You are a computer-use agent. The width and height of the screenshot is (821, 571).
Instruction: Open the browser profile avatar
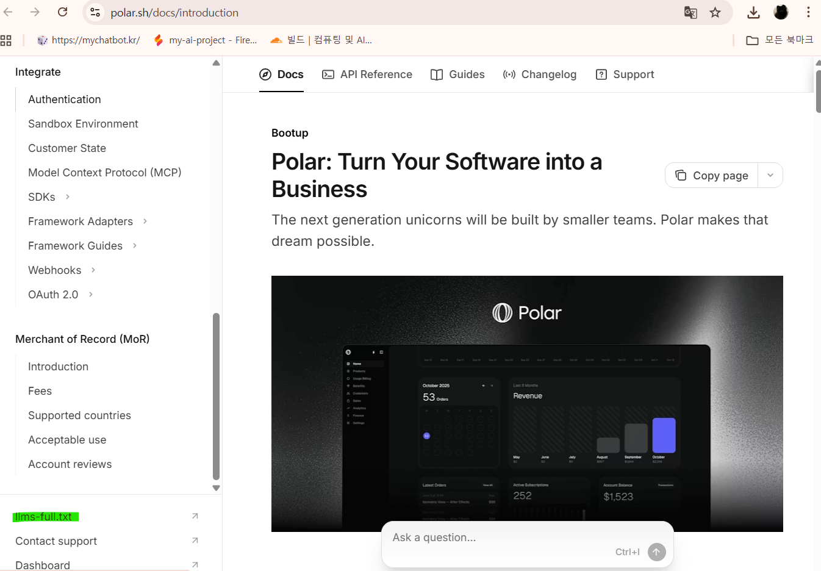tap(781, 12)
